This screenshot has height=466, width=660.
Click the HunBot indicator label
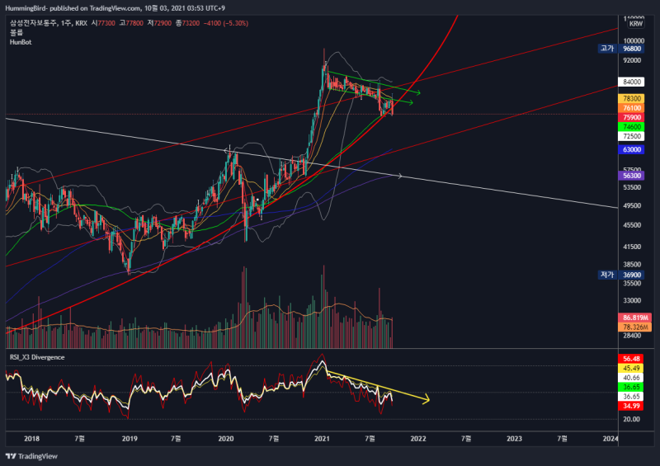click(21, 42)
